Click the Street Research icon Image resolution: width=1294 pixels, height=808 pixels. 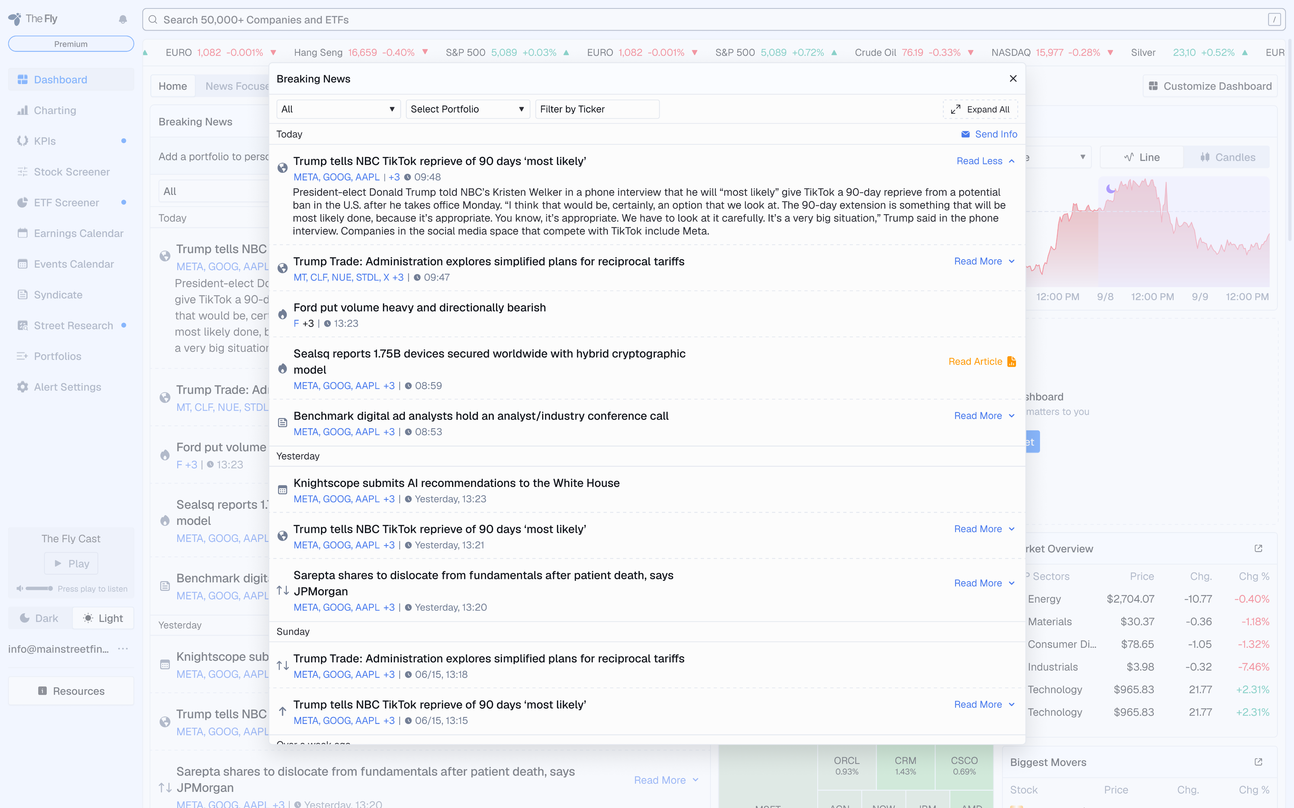tap(22, 325)
